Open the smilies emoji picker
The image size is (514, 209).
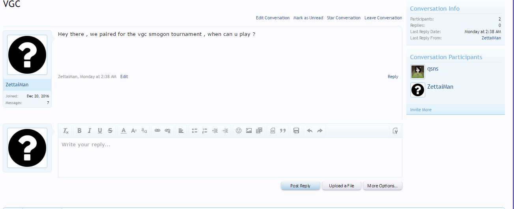click(x=239, y=131)
